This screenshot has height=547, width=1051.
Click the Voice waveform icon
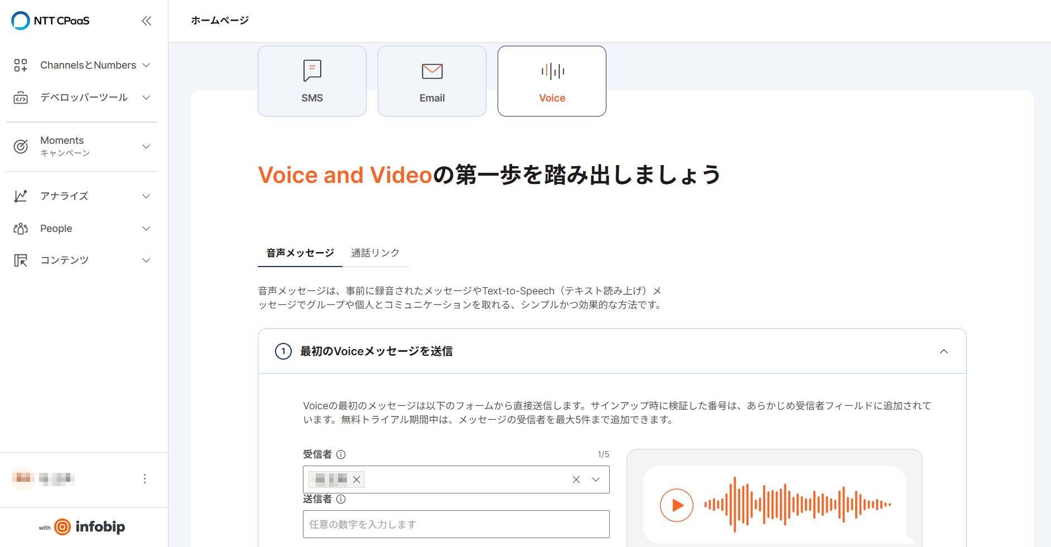(x=552, y=71)
